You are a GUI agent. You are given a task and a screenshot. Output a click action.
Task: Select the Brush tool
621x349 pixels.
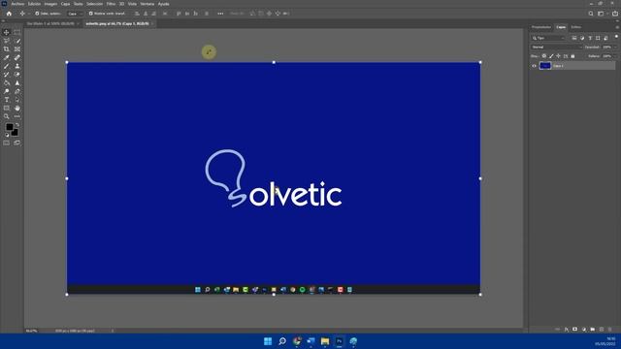click(x=7, y=66)
